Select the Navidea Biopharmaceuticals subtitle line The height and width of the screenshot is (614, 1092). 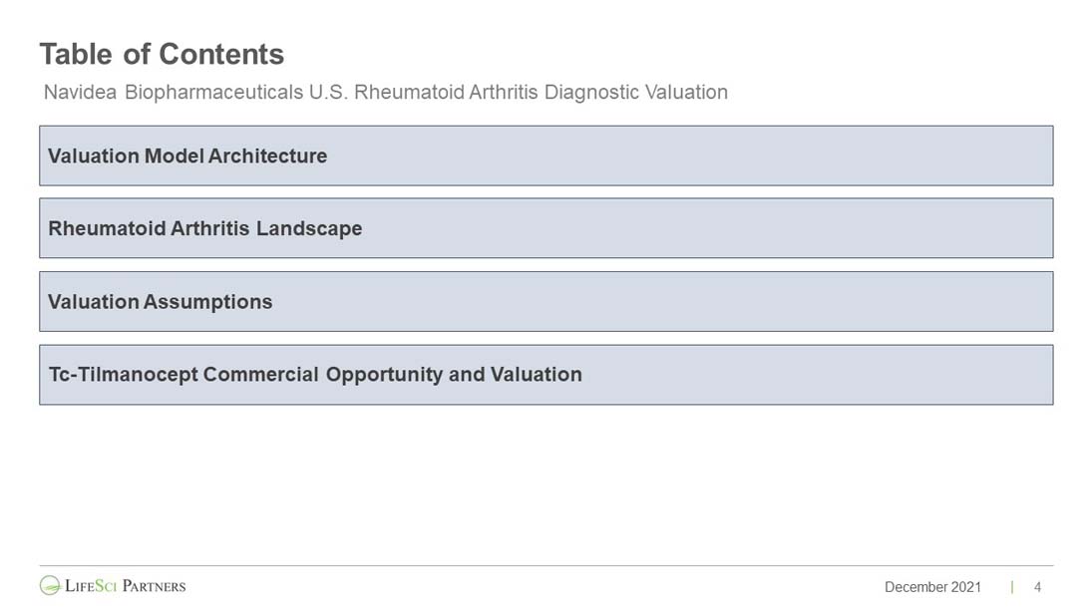(x=385, y=93)
